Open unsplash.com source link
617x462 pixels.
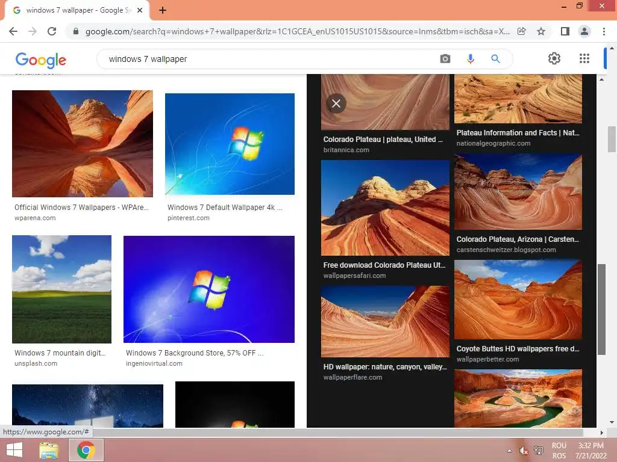click(36, 363)
